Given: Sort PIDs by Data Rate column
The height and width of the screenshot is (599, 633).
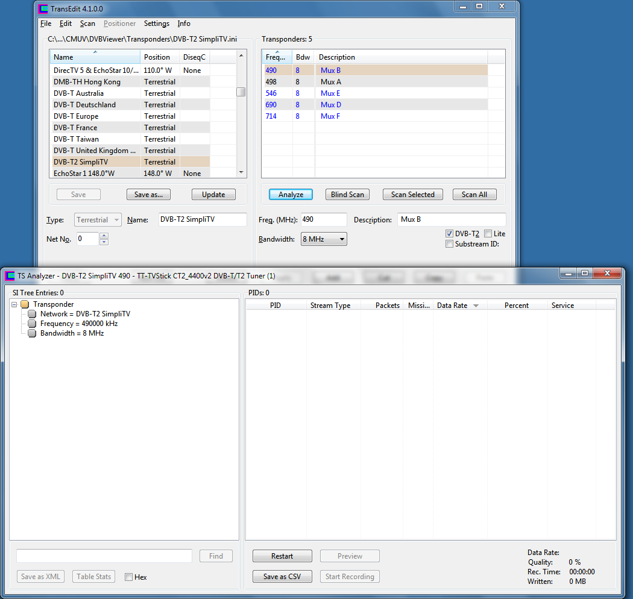Looking at the screenshot, I should (457, 306).
